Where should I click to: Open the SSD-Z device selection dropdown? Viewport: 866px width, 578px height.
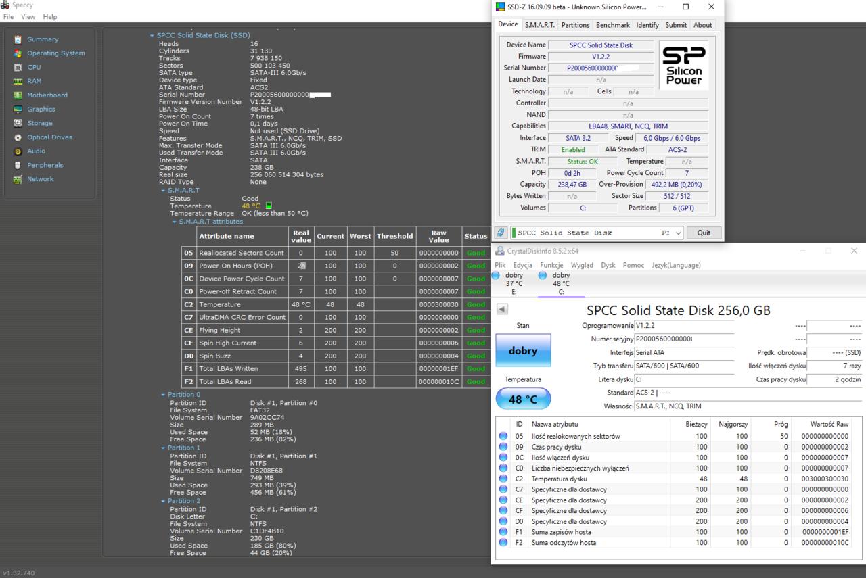tap(678, 233)
